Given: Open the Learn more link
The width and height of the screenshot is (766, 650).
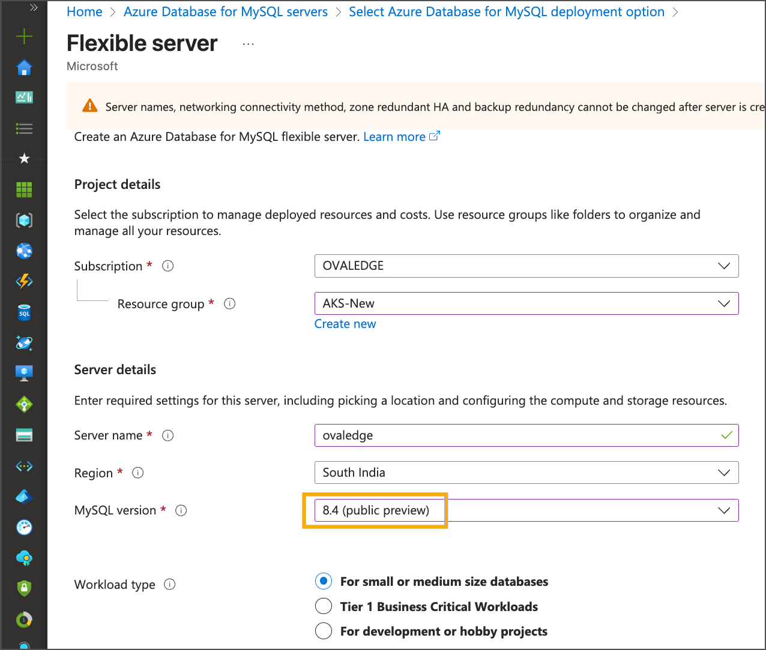Looking at the screenshot, I should point(394,137).
